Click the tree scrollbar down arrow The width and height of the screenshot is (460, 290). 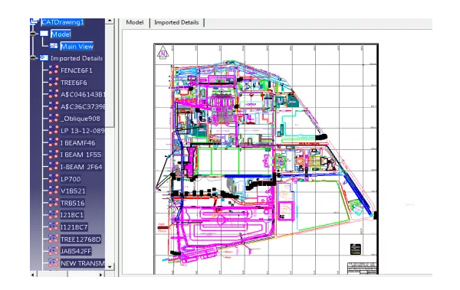(x=110, y=267)
